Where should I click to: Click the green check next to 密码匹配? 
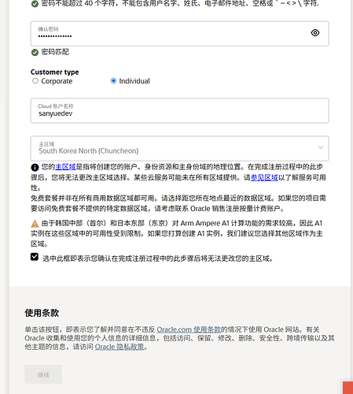pyautogui.click(x=35, y=53)
